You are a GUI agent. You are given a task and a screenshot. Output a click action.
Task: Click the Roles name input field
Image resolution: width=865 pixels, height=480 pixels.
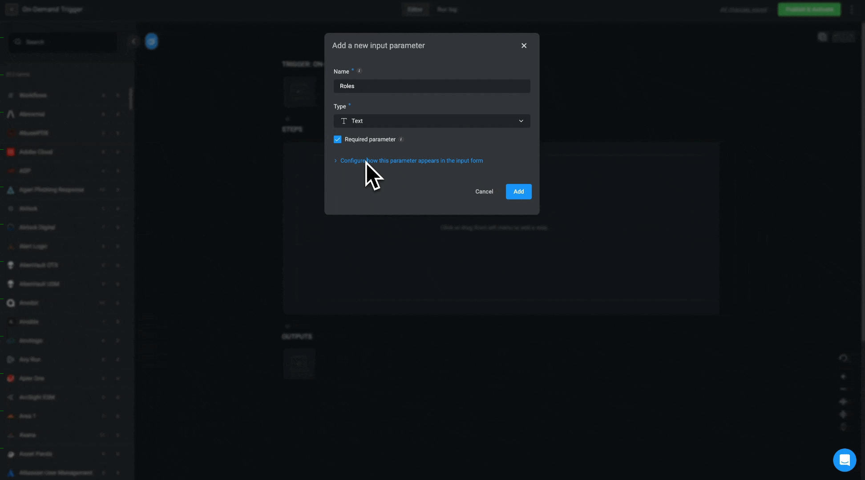click(431, 86)
